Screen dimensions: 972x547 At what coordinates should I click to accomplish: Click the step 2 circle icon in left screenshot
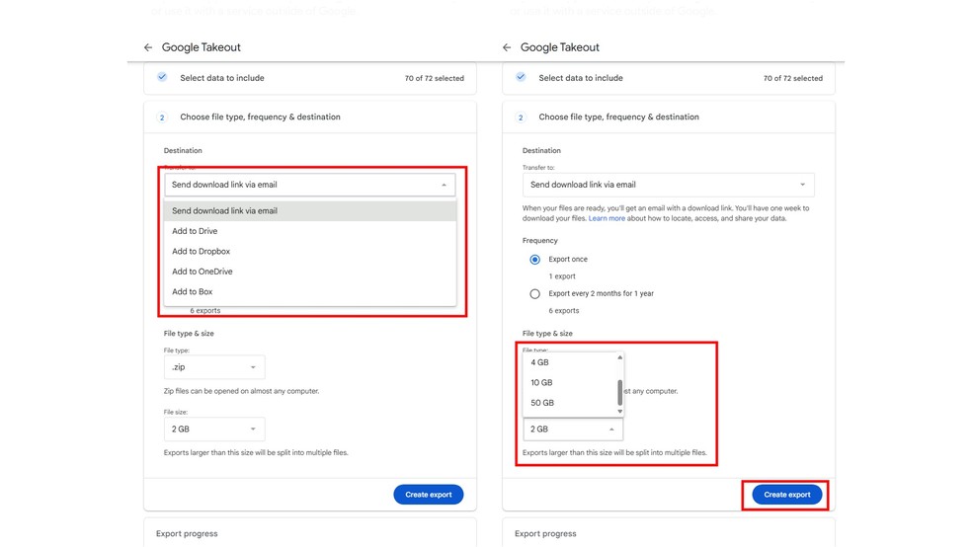(x=162, y=117)
